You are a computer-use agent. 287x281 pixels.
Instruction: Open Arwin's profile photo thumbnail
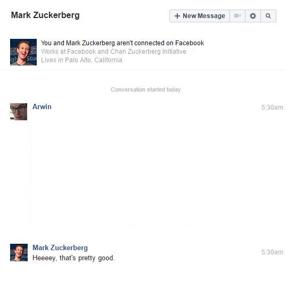point(19,112)
